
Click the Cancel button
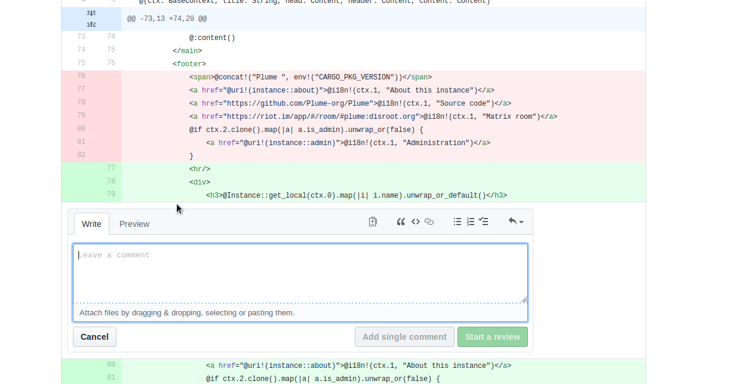click(94, 337)
